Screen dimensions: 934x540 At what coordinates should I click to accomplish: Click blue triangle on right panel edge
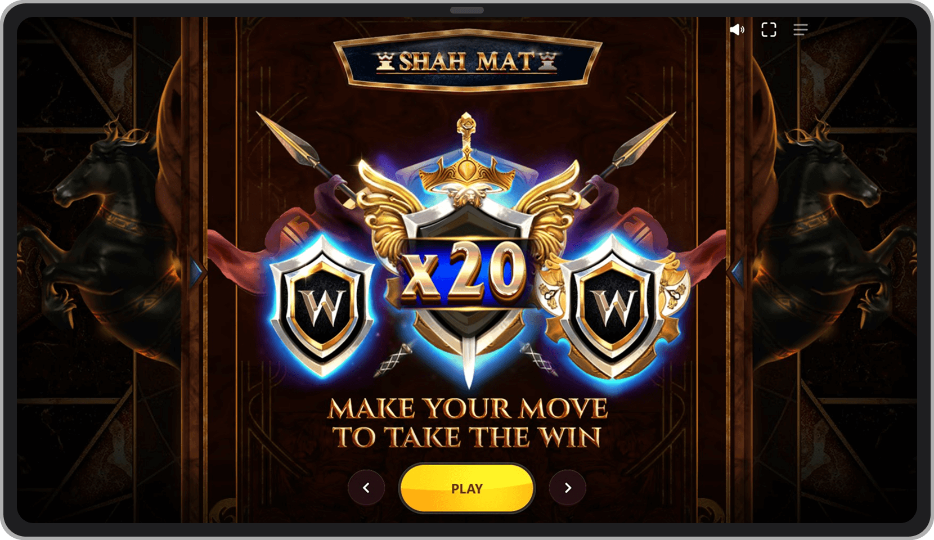tap(737, 273)
